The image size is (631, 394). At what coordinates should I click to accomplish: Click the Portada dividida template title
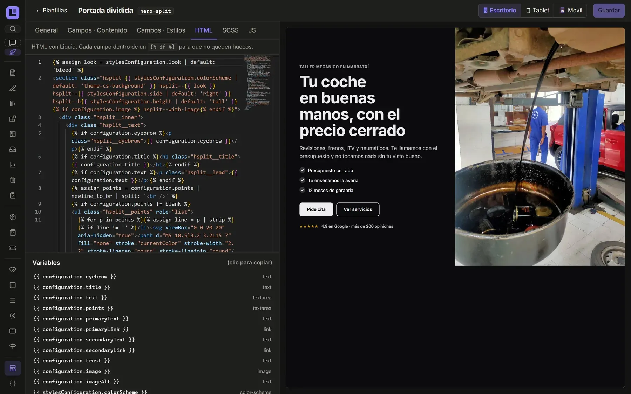point(106,11)
